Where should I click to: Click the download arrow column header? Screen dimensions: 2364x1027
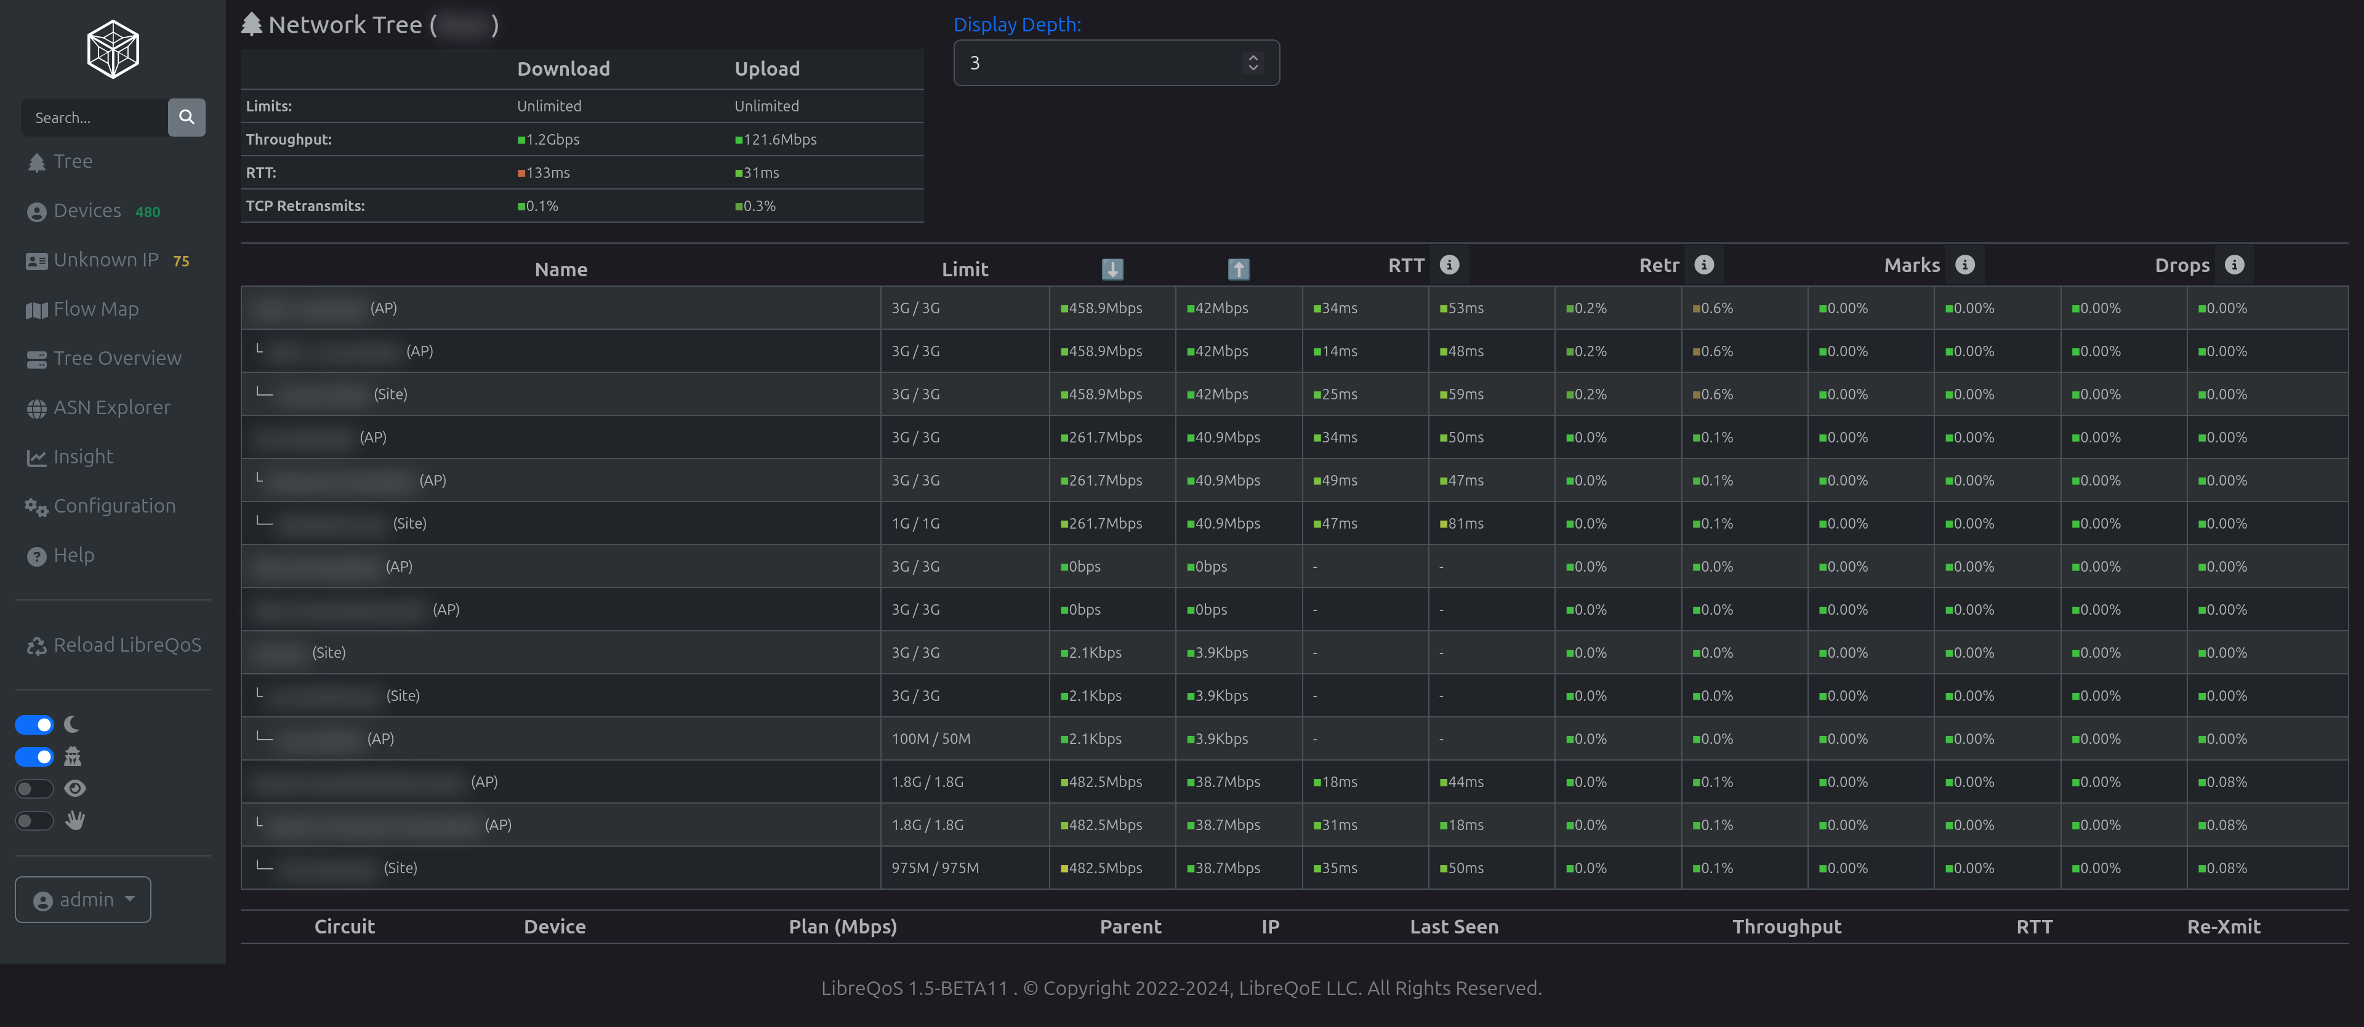1111,270
